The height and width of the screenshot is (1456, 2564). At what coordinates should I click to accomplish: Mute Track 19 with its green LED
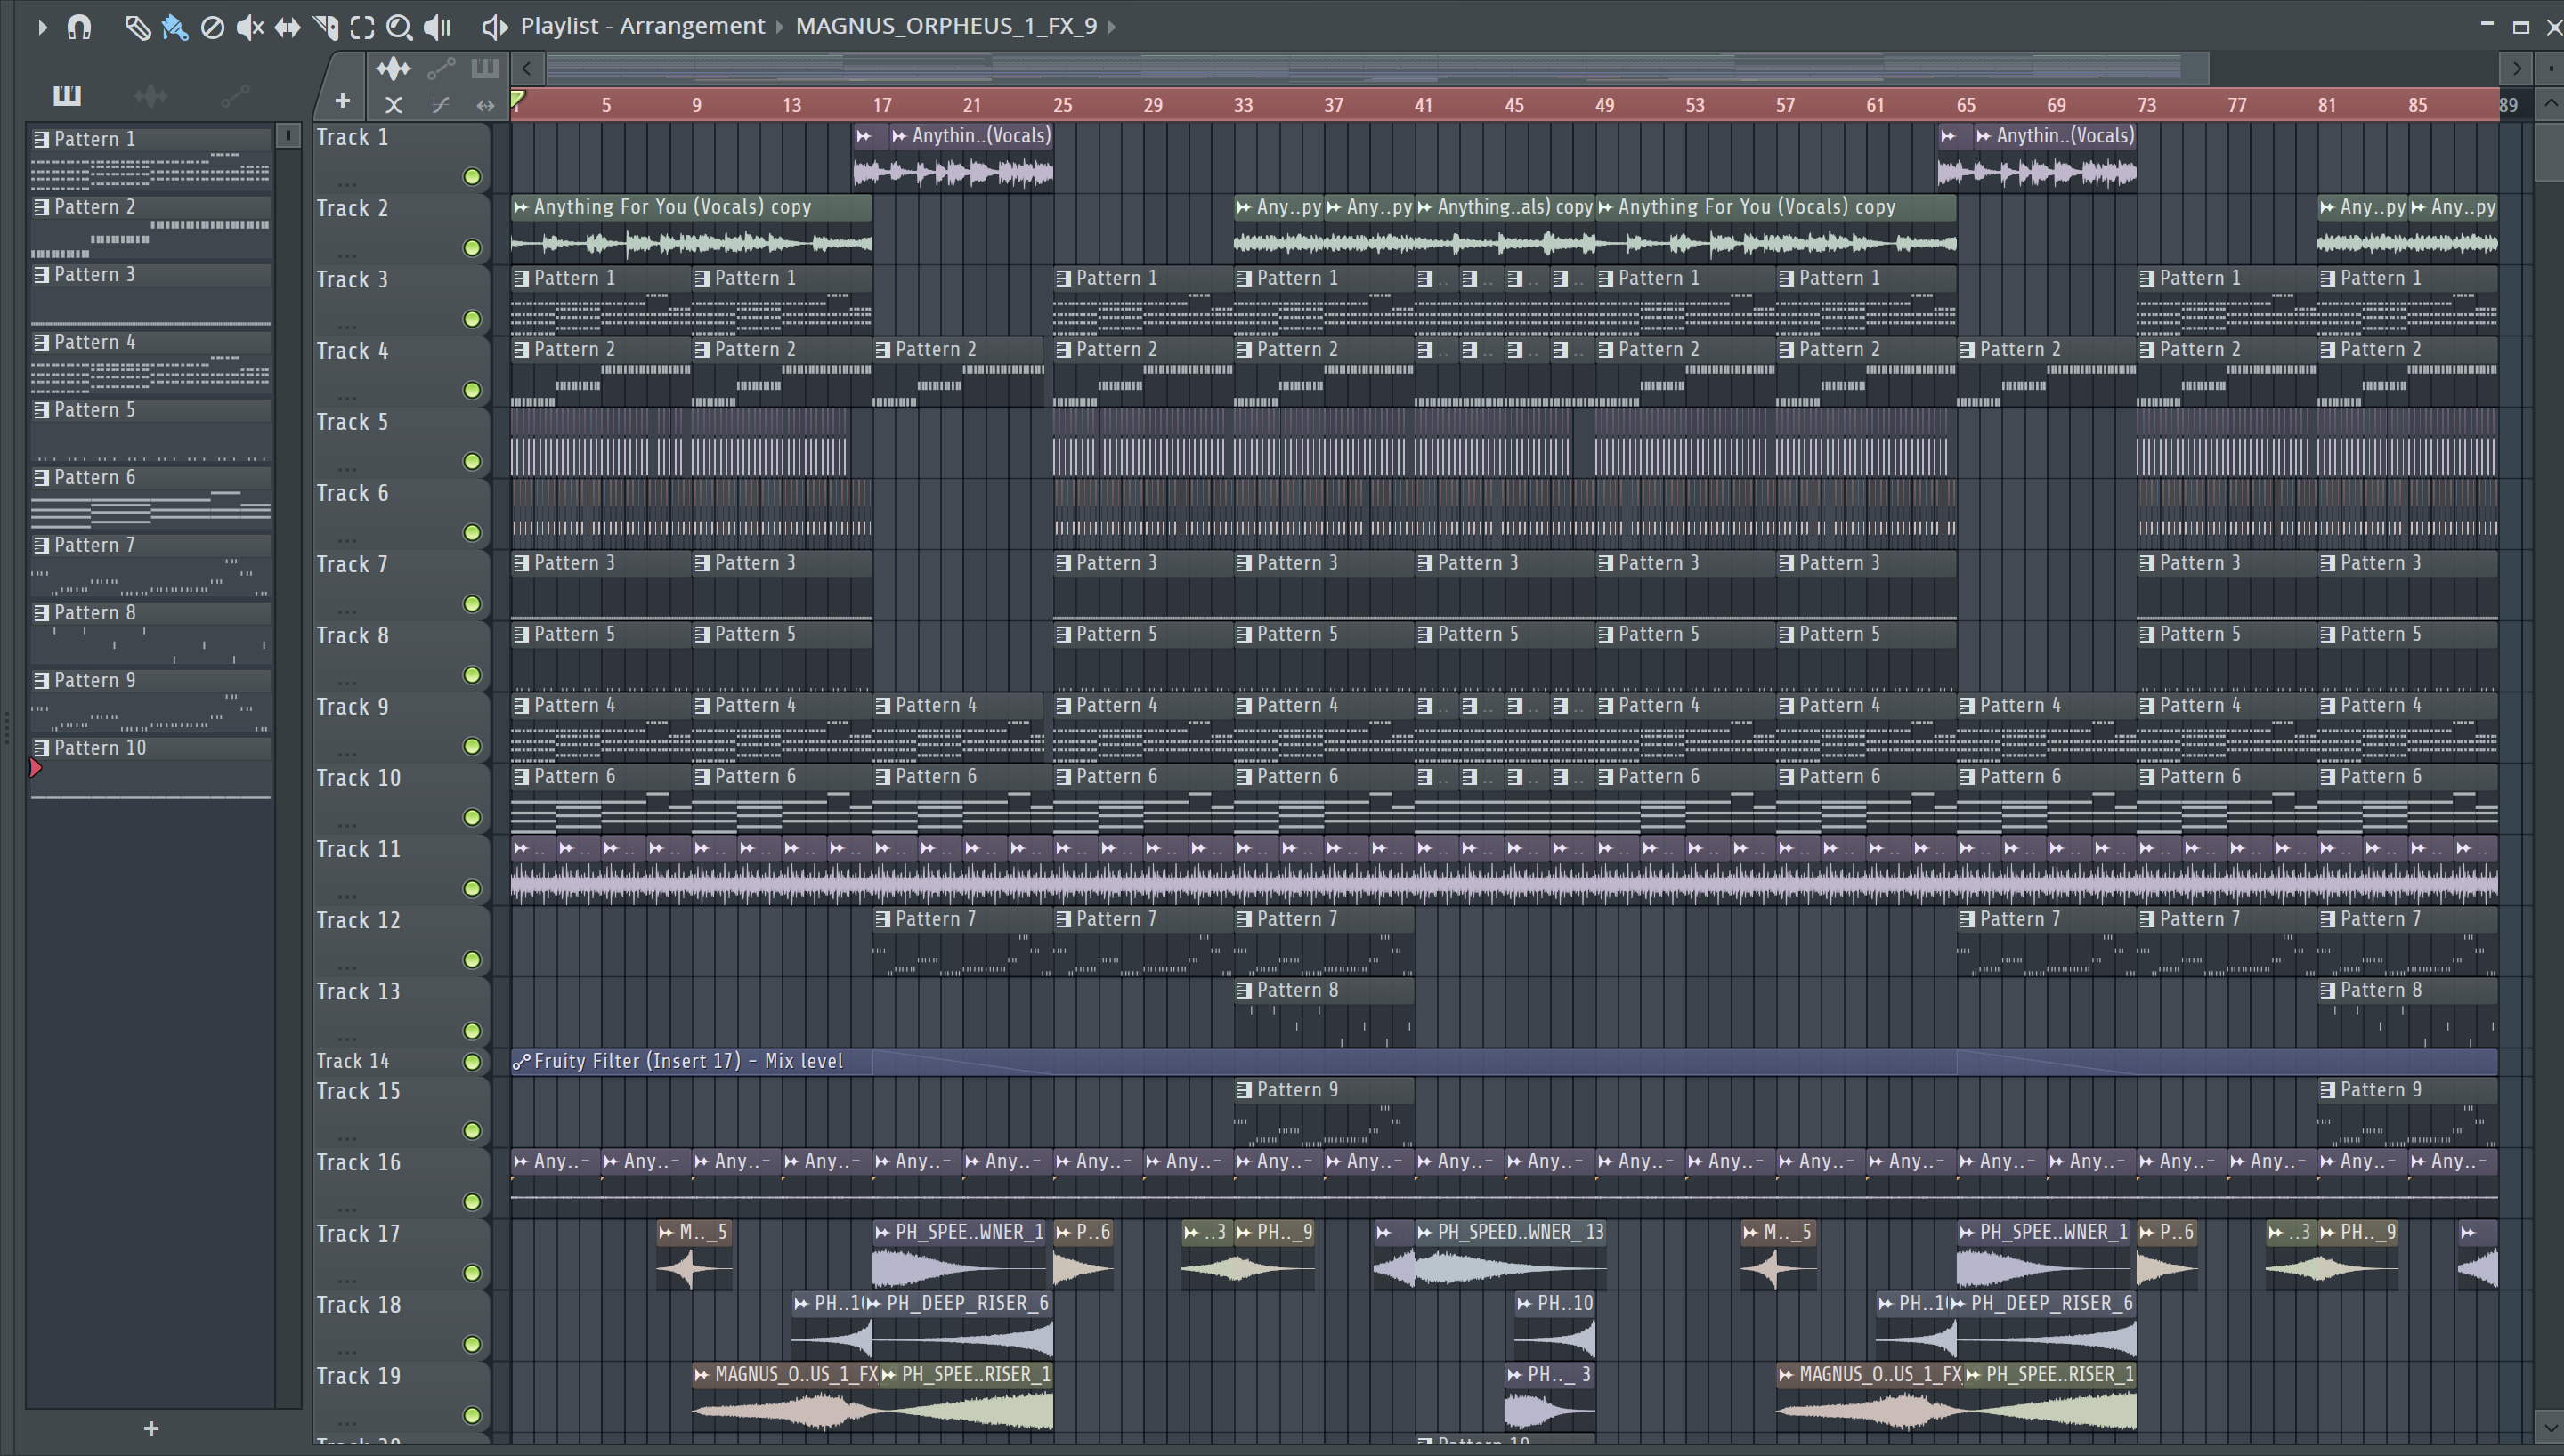pyautogui.click(x=472, y=1416)
